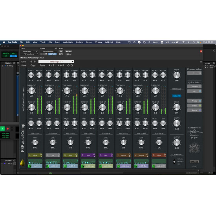Click the Apple menu icon
The image size is (216, 216).
[x=4, y=42]
